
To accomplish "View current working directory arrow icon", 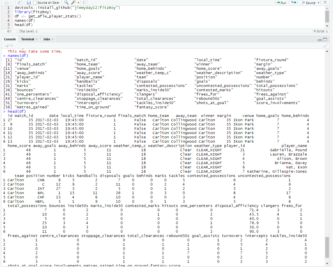I will coord(11,45).
